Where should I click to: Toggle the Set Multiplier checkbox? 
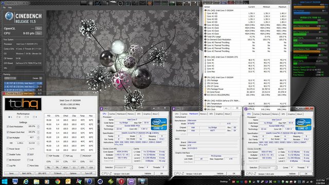pyautogui.click(x=8, y=138)
